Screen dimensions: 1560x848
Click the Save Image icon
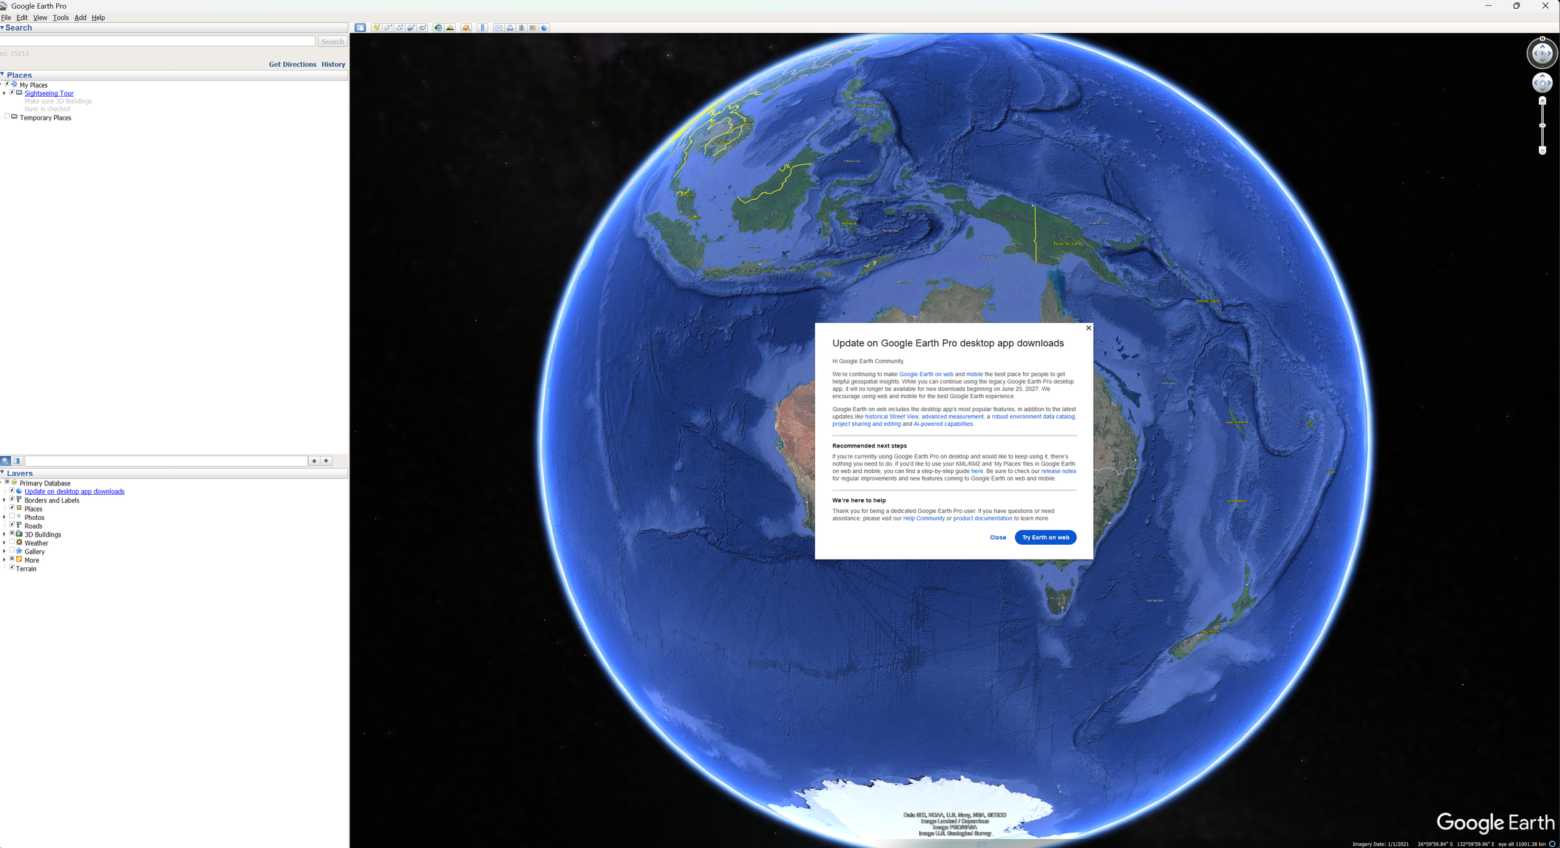pyautogui.click(x=522, y=28)
